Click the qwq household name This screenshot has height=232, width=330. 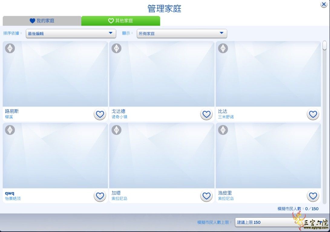[x=10, y=193]
